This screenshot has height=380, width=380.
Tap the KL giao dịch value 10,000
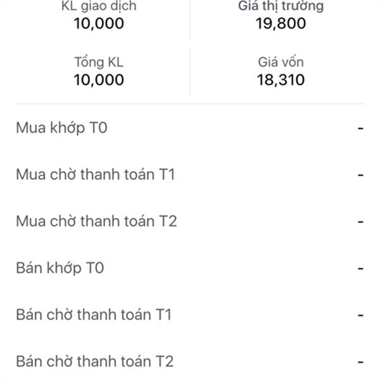99,23
